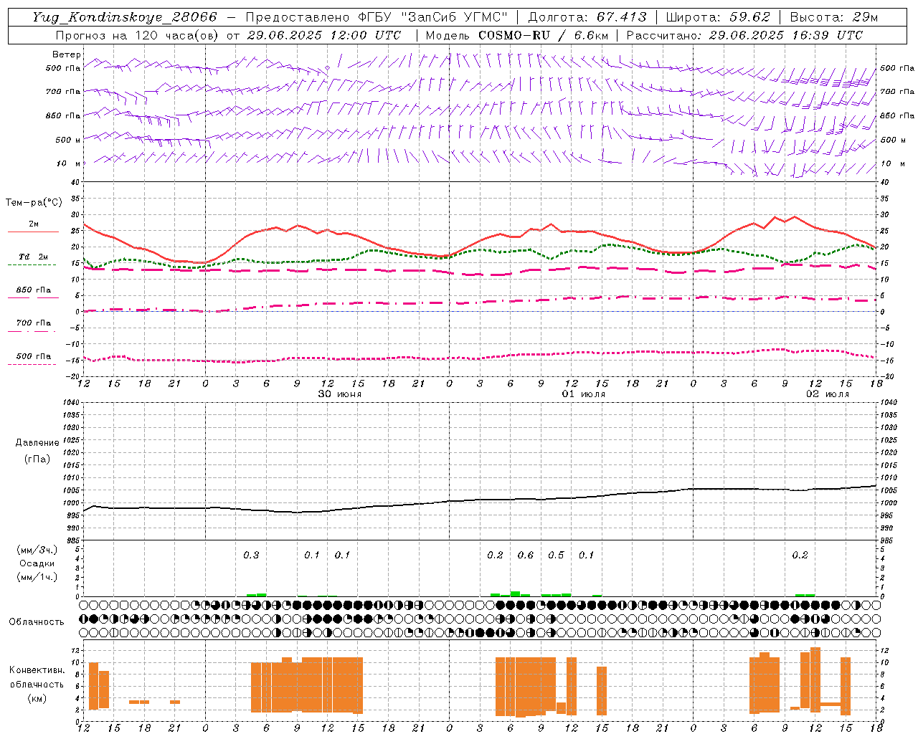Select the "ЗапСиб УГМС" provider text
Screen dimensions: 918x734
pyautogui.click(x=454, y=17)
